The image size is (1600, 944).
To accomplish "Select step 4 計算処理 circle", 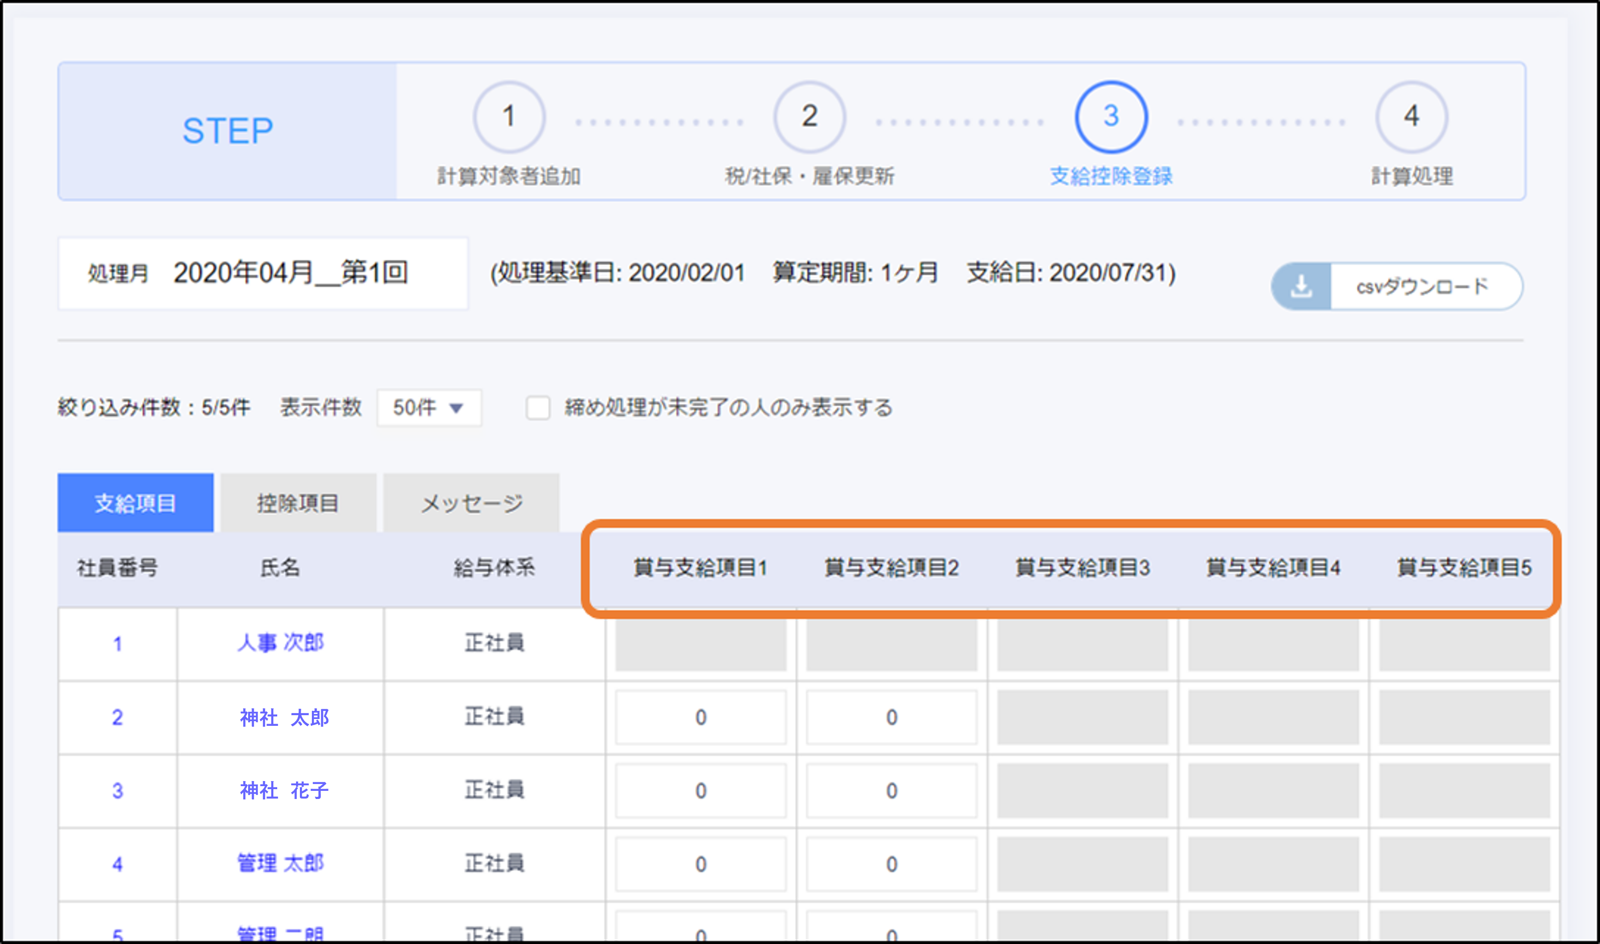I will coord(1412,117).
